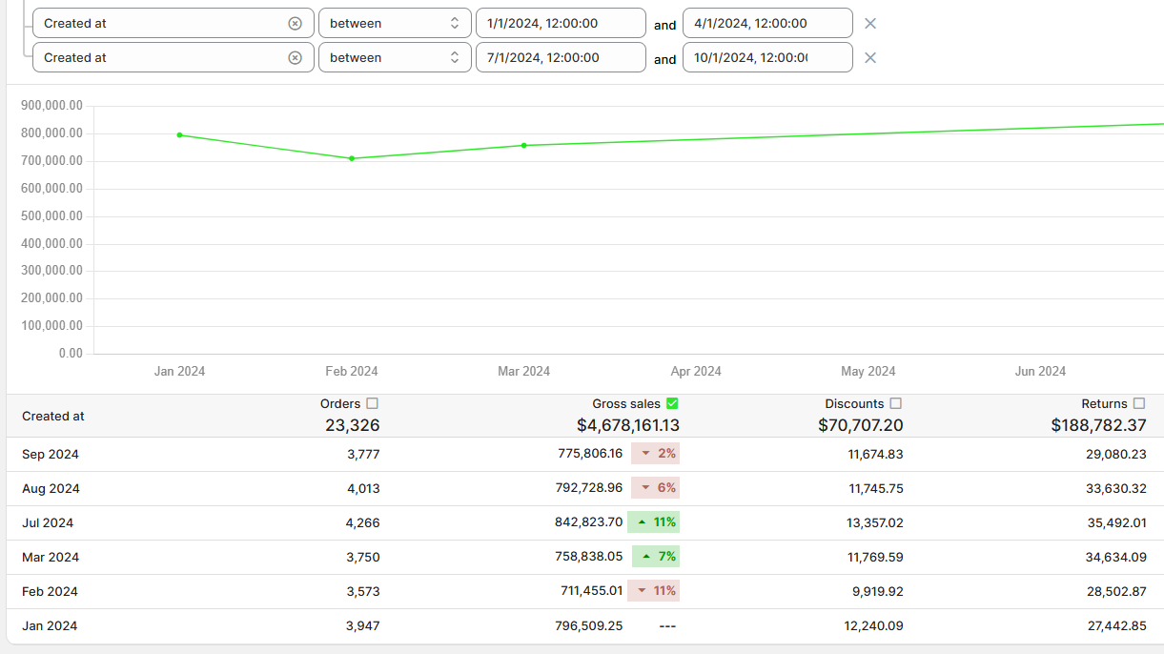Open the first row's 'between' operator dropdown

click(x=395, y=24)
